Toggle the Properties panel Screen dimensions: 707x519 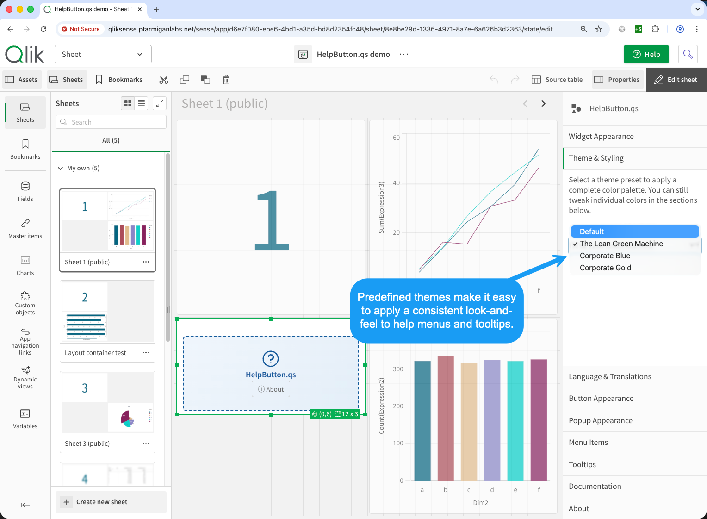[x=617, y=80]
